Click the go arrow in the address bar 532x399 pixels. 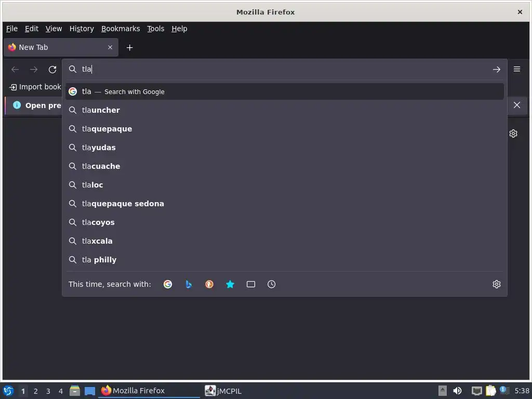click(496, 70)
